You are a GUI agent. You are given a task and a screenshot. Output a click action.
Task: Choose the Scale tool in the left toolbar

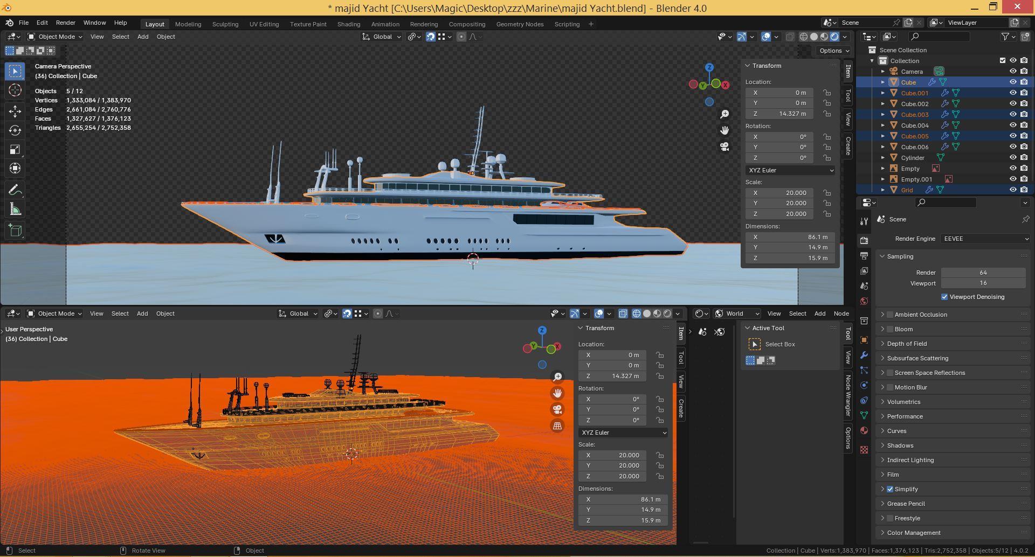15,149
